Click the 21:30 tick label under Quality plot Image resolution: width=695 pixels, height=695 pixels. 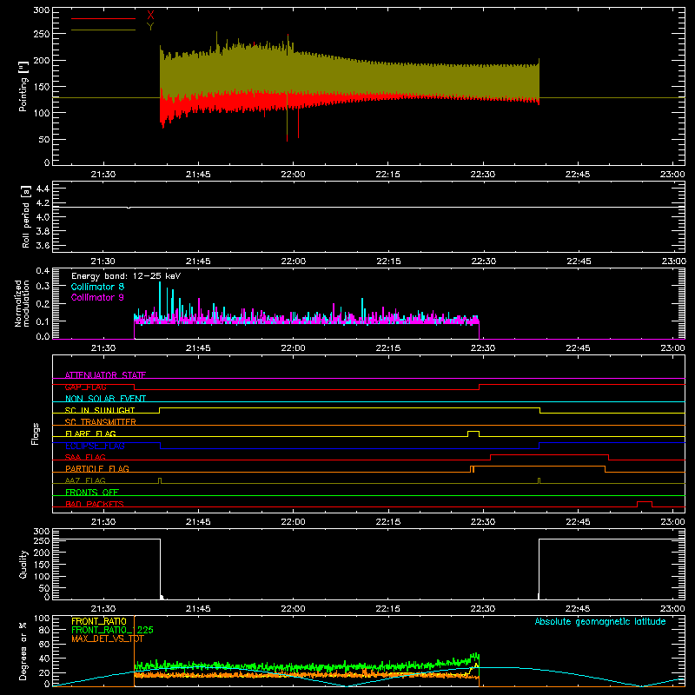(103, 609)
